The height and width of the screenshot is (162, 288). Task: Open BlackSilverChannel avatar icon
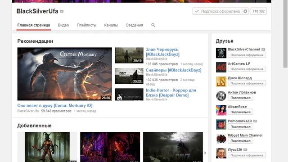(221, 53)
